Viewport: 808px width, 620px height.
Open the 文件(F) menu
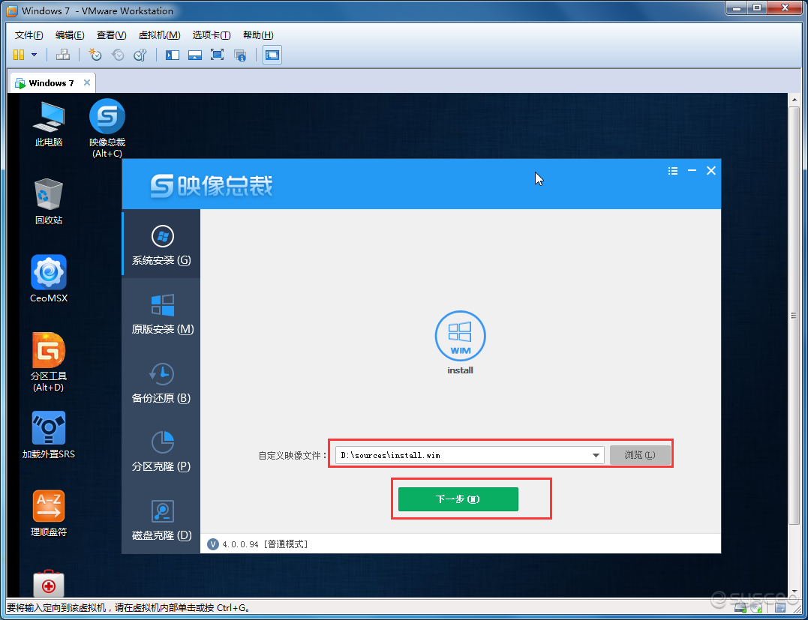click(29, 35)
